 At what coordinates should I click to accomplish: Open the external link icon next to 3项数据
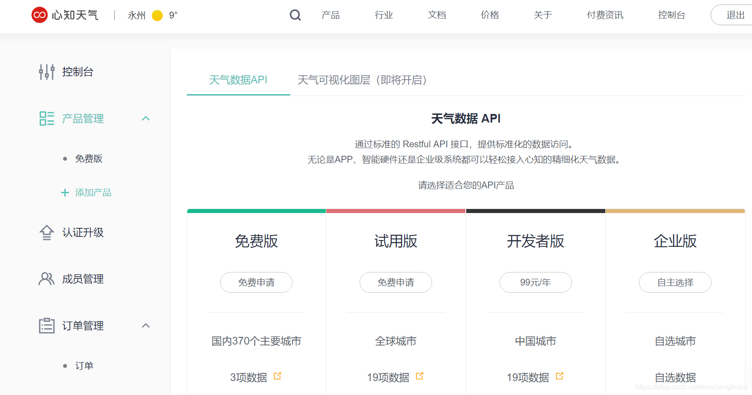(x=277, y=376)
